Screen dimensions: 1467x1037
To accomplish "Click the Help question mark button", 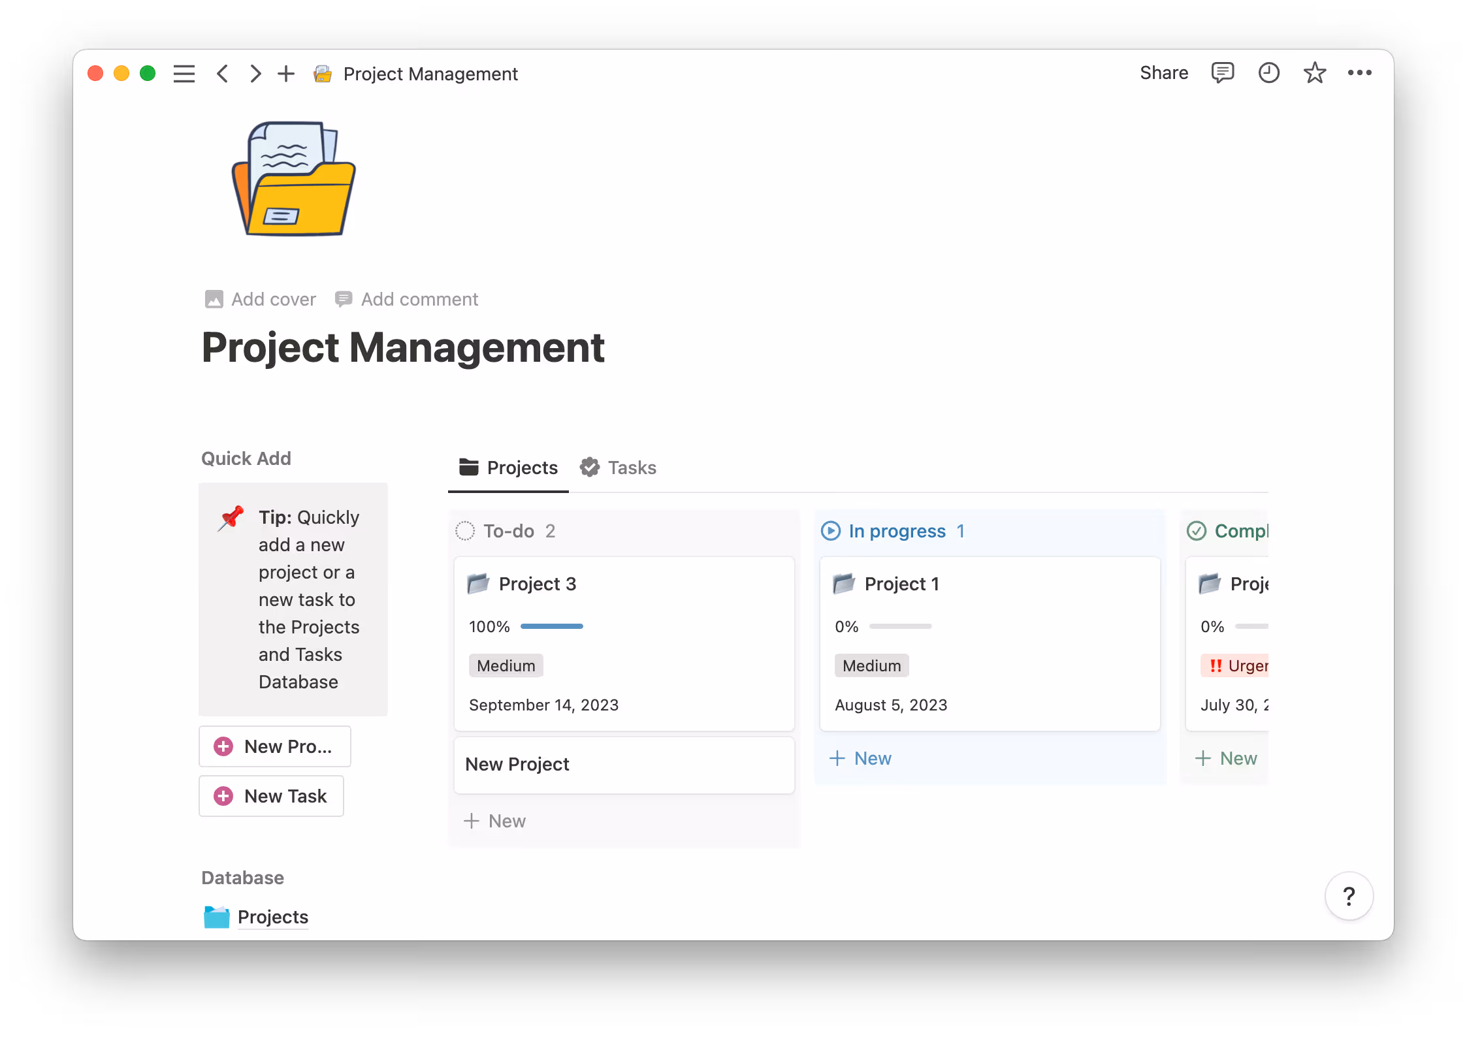I will (1349, 896).
